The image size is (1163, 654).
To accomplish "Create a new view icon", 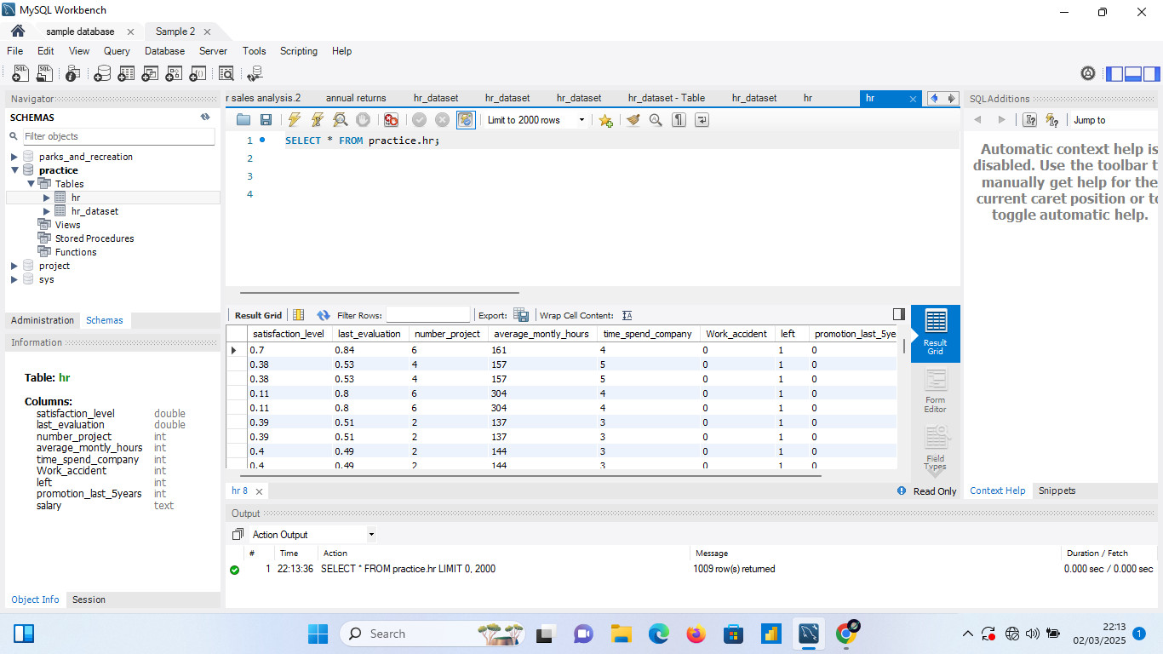I will point(150,74).
